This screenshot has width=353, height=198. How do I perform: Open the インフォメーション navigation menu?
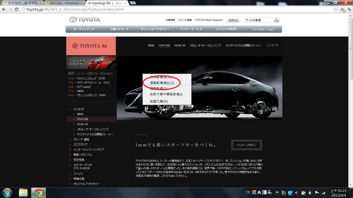tap(263, 29)
